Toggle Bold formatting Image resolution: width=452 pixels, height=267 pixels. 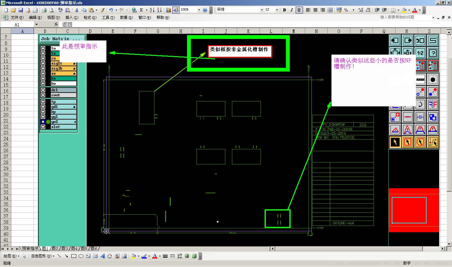[284, 10]
